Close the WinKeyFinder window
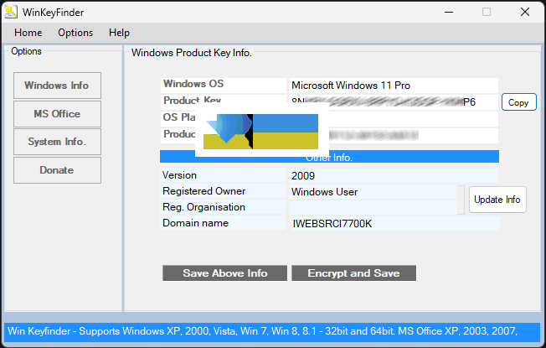546x348 pixels. [x=525, y=13]
